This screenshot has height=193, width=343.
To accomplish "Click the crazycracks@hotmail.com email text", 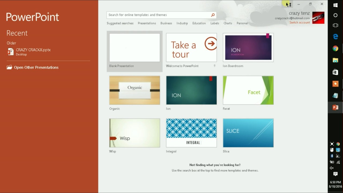I will (292, 18).
